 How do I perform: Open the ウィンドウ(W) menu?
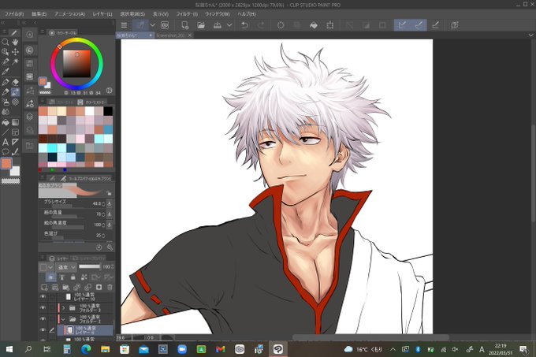click(217, 14)
